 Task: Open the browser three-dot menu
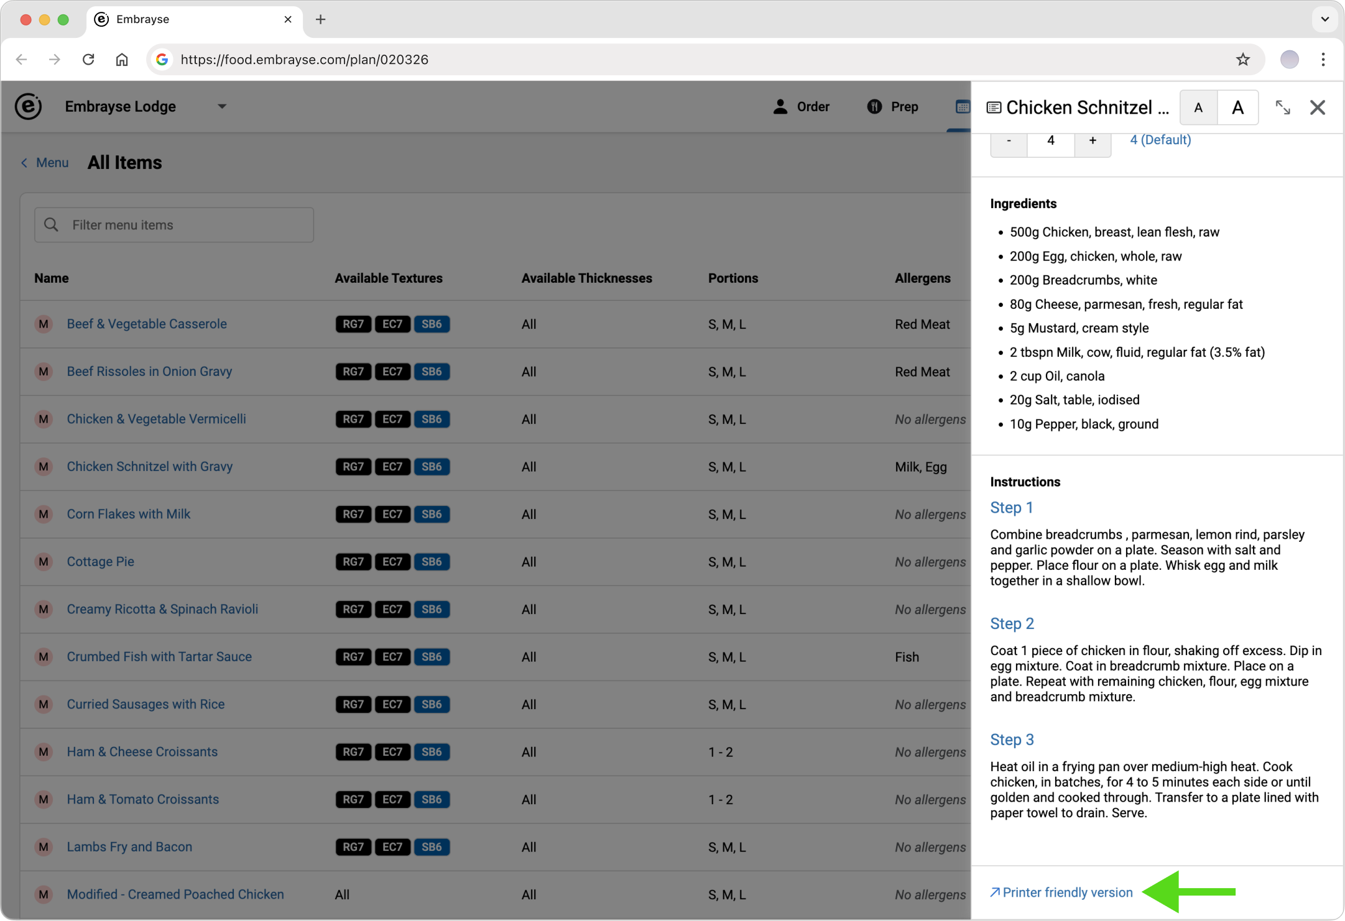(1323, 60)
